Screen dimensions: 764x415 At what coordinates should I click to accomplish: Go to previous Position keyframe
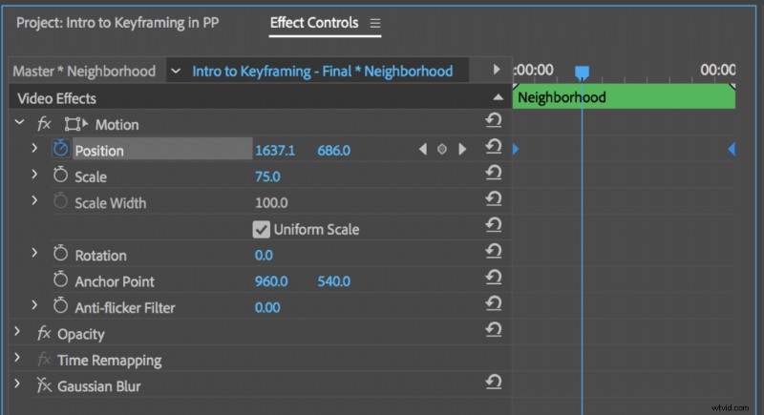click(423, 150)
